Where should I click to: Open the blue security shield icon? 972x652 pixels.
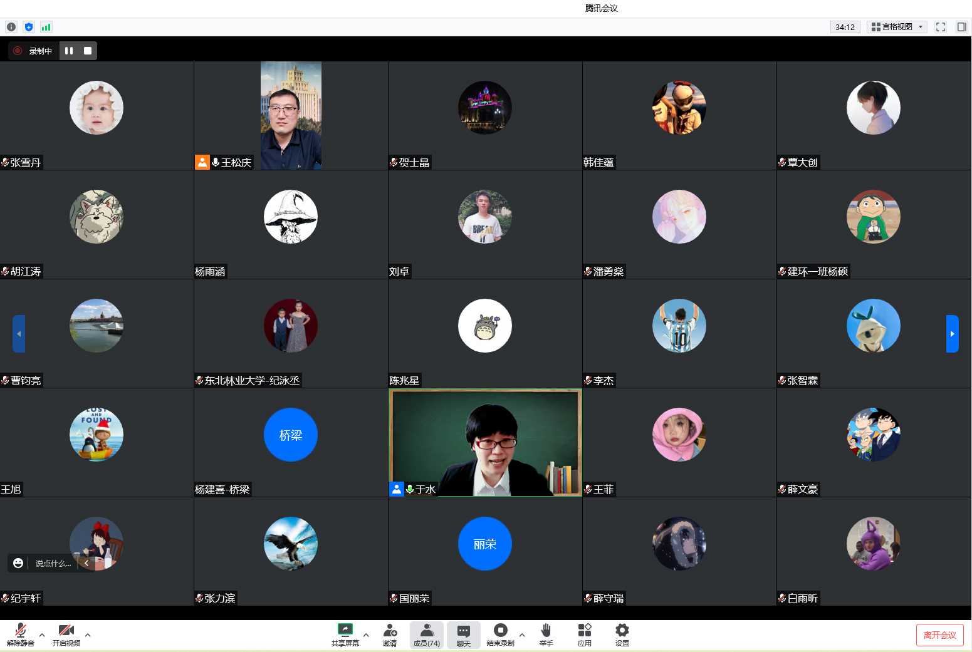pos(29,27)
